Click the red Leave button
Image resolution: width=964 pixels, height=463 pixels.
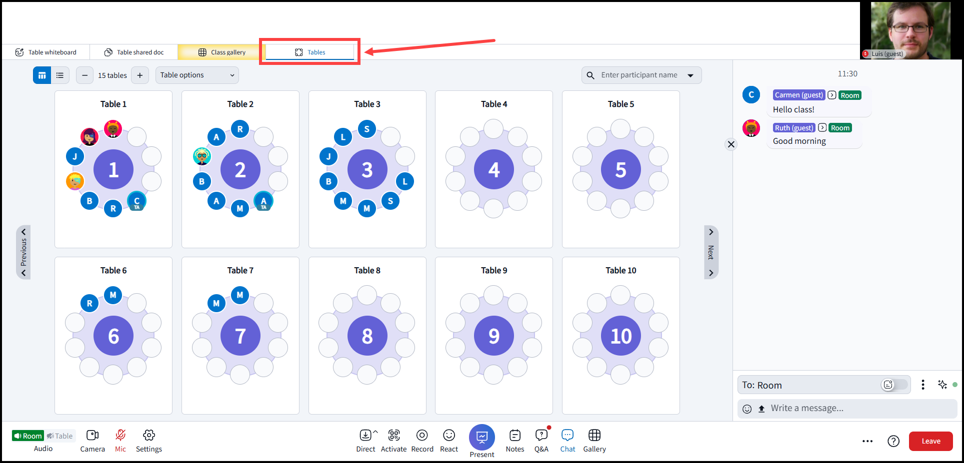point(930,441)
